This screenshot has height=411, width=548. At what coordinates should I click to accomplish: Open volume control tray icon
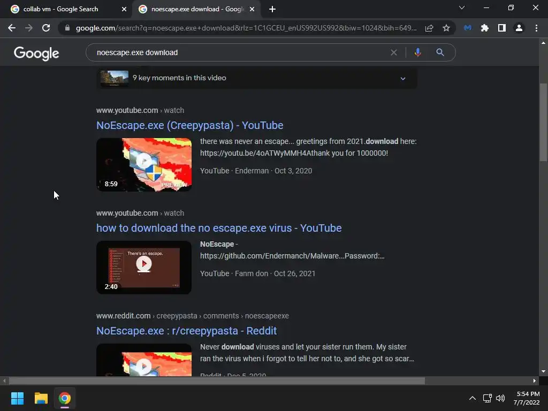500,398
